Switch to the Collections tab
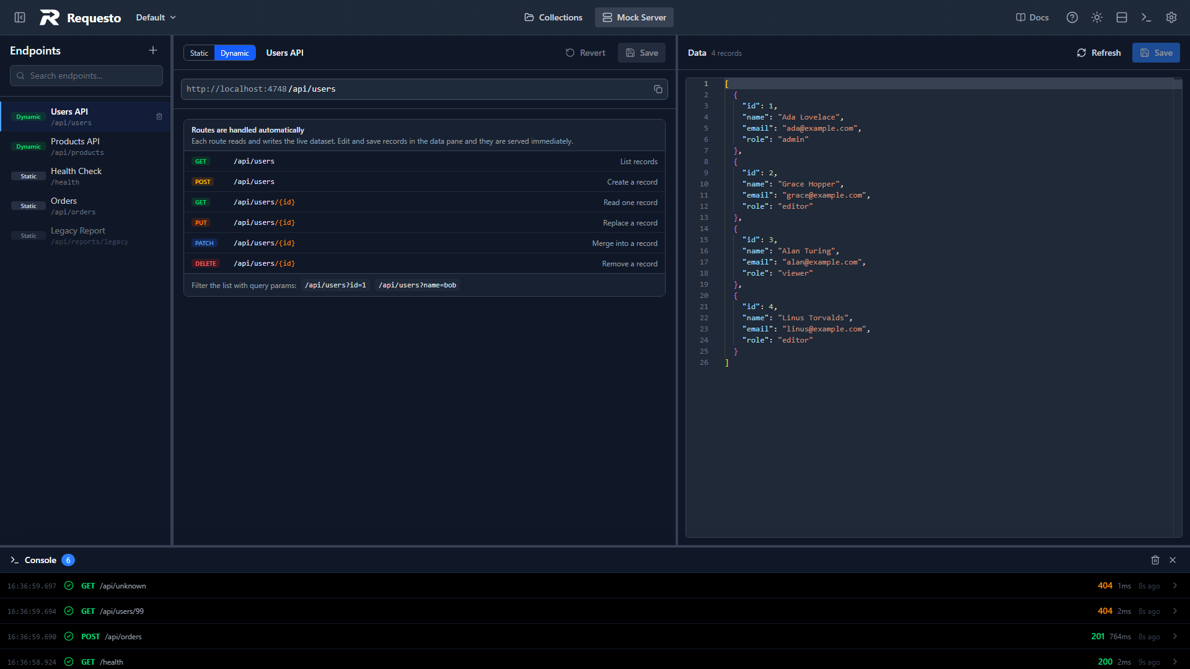 coord(553,17)
